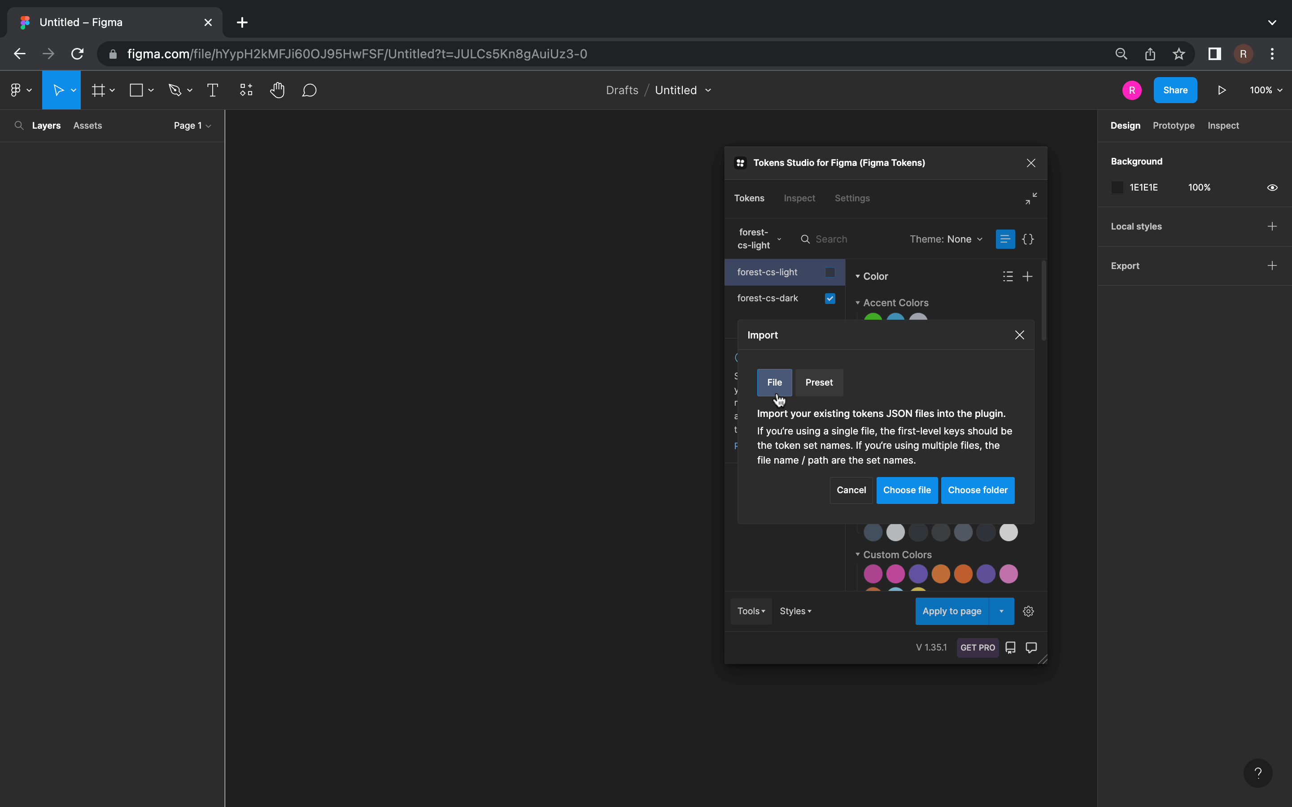Screen dimensions: 1292x807
Task: Select the Text tool
Action: click(x=212, y=90)
